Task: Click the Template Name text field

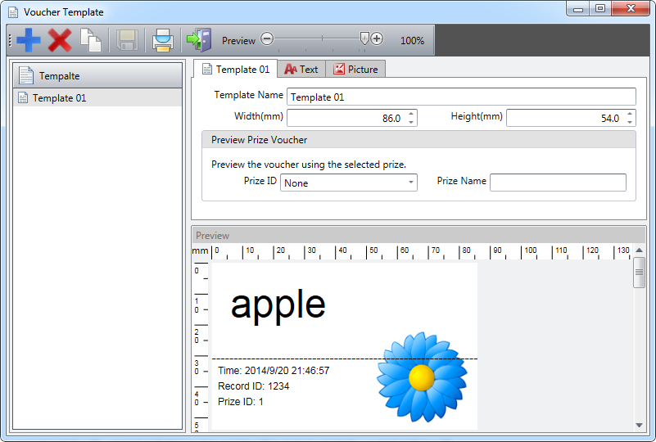Action: coord(461,97)
